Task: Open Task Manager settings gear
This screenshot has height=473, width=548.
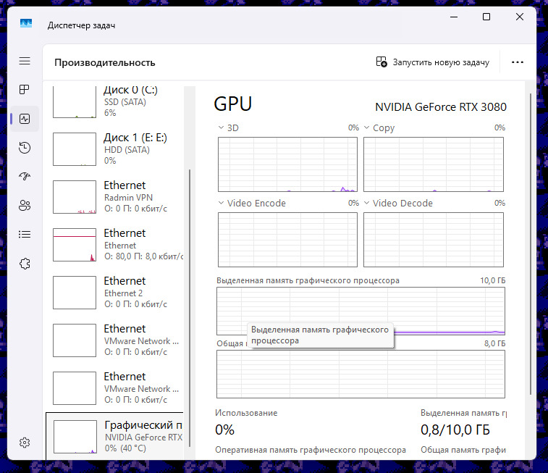Action: click(25, 442)
